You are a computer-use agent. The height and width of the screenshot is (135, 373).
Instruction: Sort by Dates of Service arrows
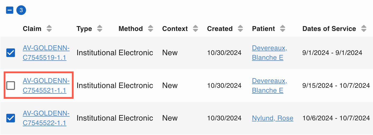coord(364,29)
